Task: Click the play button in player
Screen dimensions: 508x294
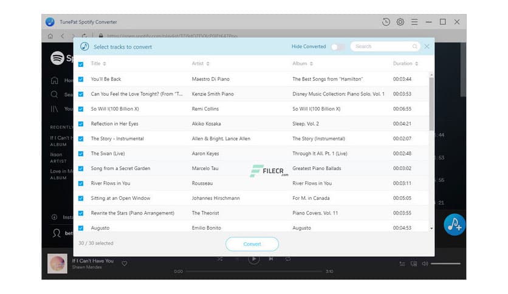Action: 254,259
